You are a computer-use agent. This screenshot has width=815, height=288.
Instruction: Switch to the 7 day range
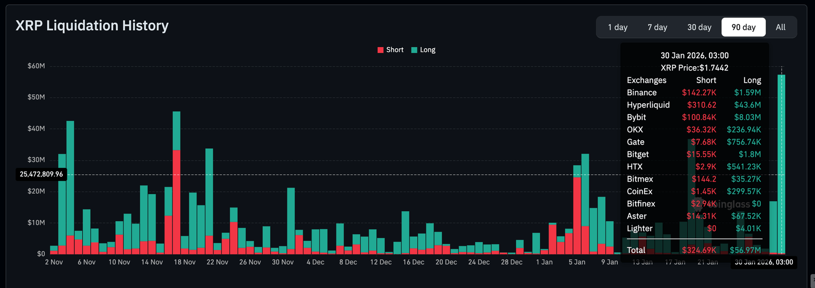[x=657, y=27]
